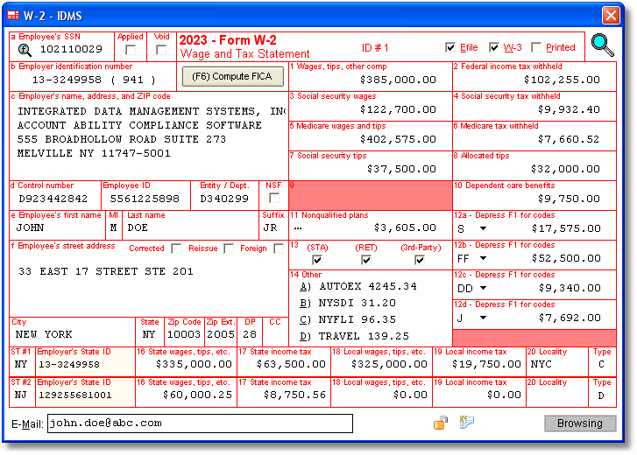Uncheck the W-3 checkbox
Viewport: 637px width, 455px height.
493,47
